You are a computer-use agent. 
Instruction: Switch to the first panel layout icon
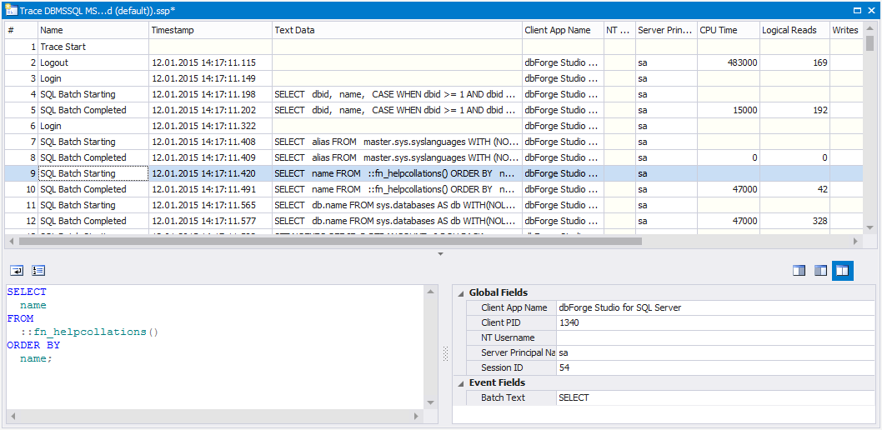(x=799, y=271)
